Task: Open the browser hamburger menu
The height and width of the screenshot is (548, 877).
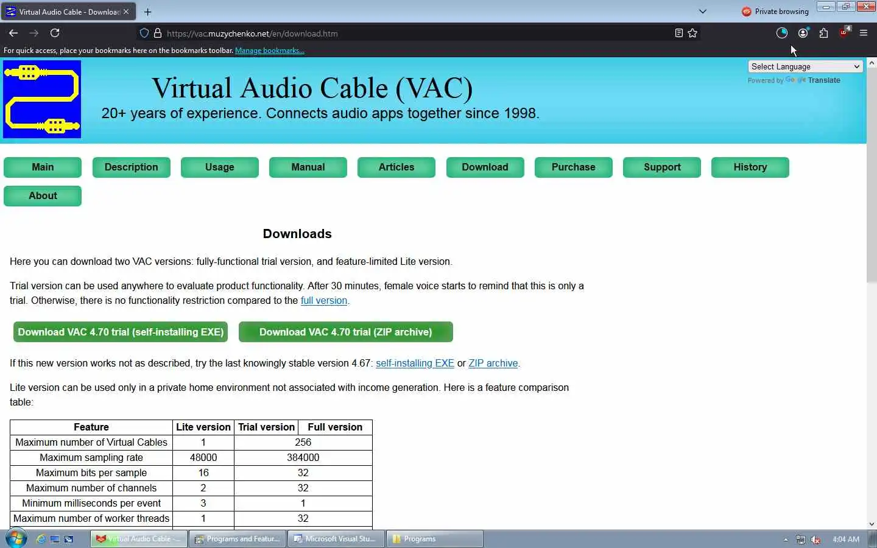Action: coord(864,33)
